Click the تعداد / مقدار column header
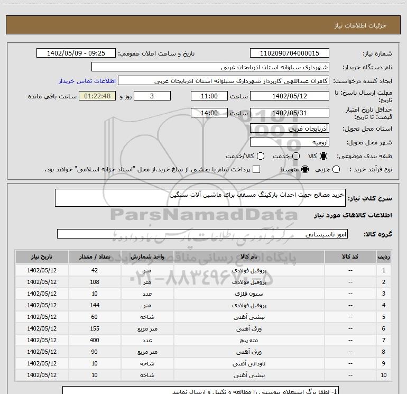 click(x=95, y=256)
